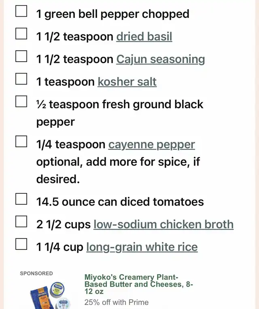Check the long-grain white rice box

tap(21, 244)
